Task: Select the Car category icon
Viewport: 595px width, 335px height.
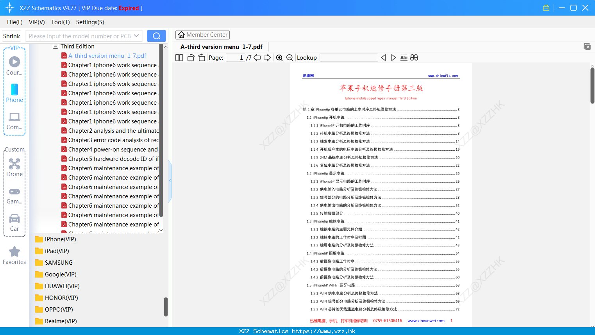Action: 14,222
